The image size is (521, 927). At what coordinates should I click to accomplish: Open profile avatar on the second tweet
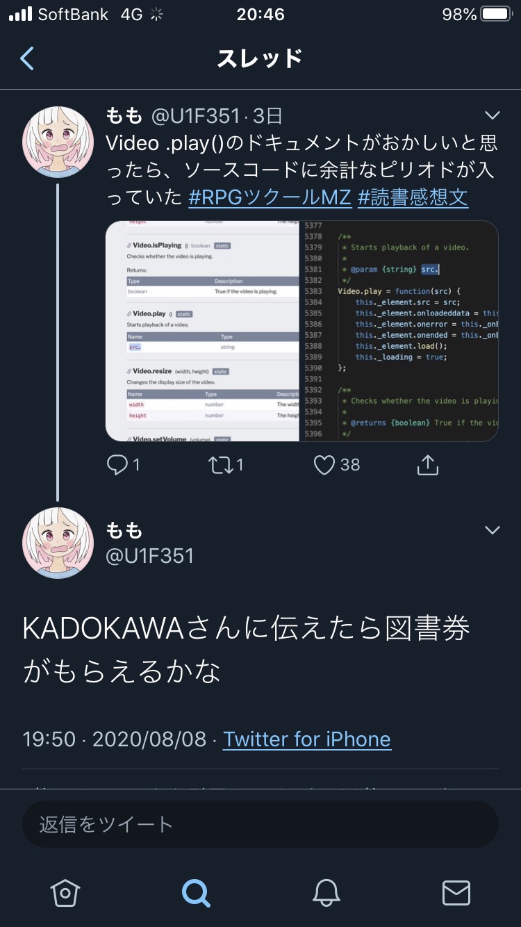tap(58, 543)
